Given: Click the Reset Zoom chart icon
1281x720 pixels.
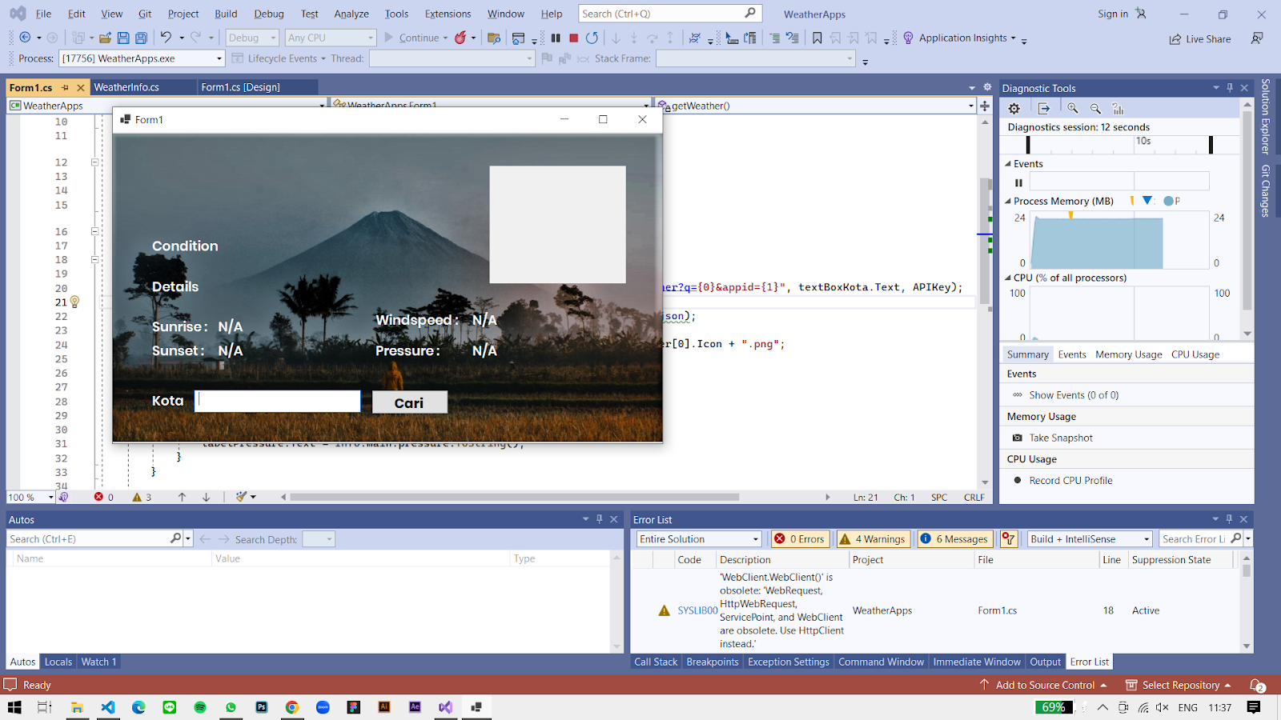Looking at the screenshot, I should pyautogui.click(x=1118, y=109).
